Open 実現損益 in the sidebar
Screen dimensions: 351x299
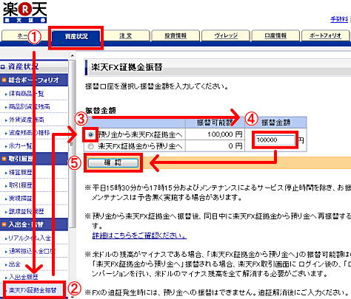point(21,199)
